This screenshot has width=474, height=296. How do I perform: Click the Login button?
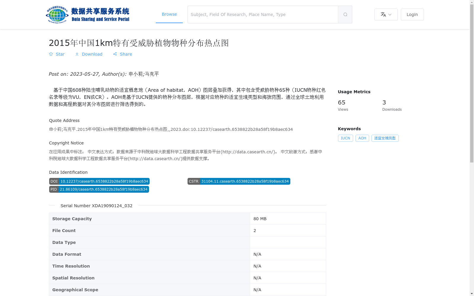coord(412,15)
